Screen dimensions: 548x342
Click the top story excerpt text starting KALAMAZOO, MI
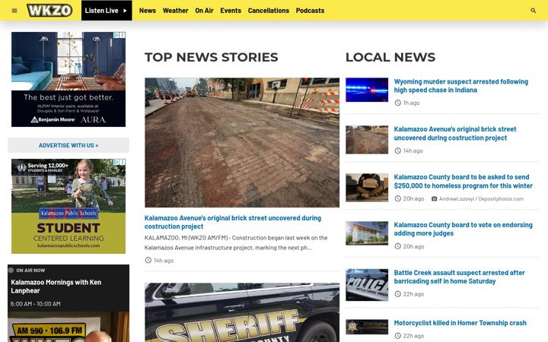(236, 242)
